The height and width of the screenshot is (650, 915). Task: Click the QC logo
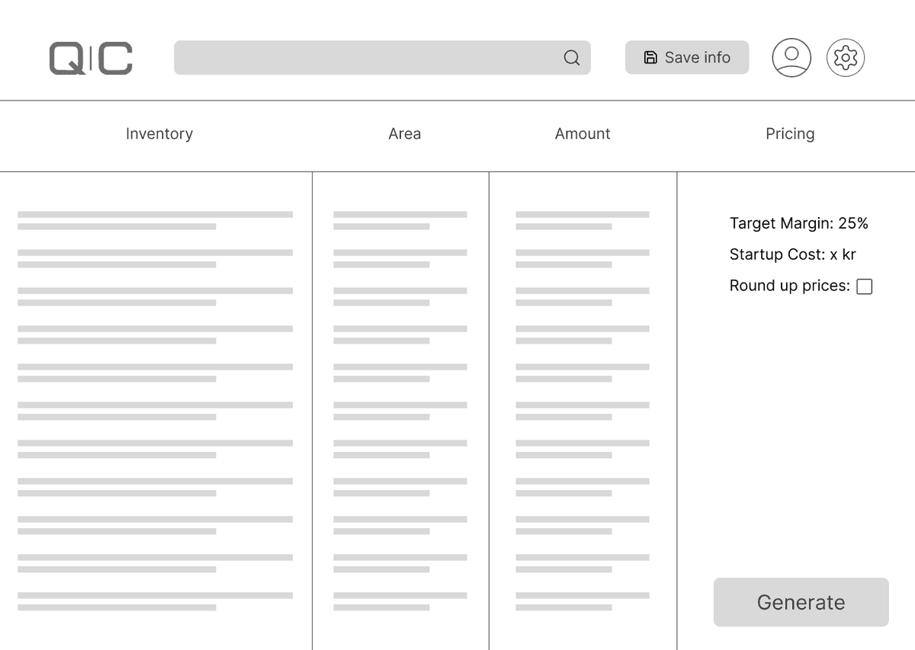(x=91, y=58)
